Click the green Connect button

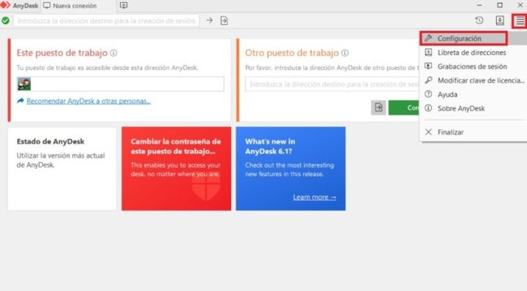pyautogui.click(x=403, y=107)
